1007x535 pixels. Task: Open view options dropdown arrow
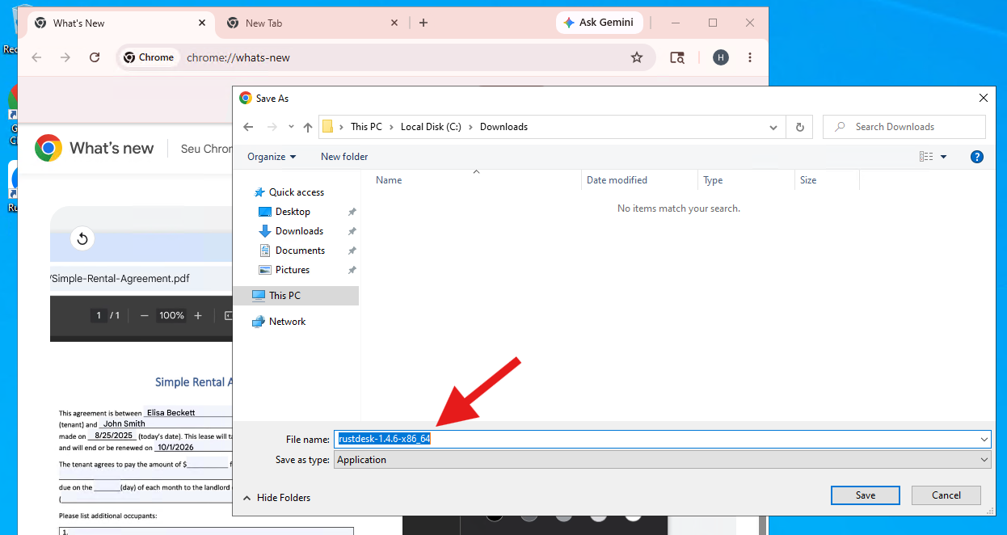[x=943, y=157]
